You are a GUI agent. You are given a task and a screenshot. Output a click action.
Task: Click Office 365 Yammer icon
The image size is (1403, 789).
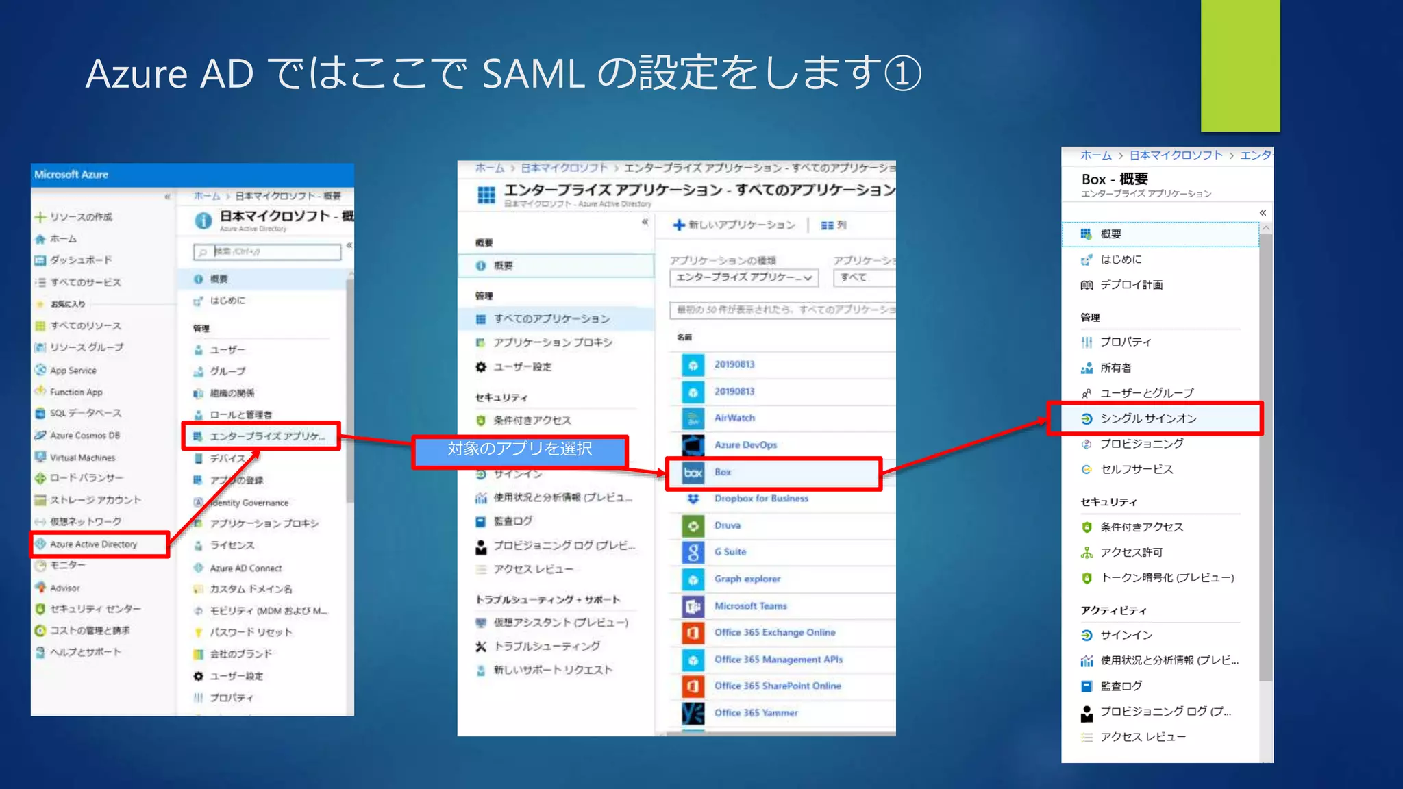(693, 713)
